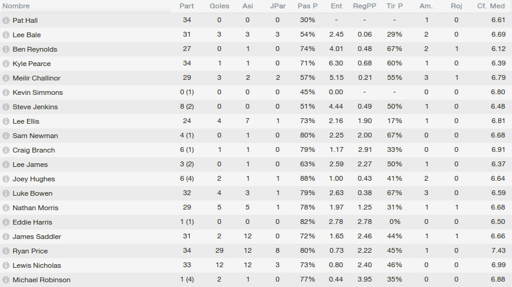Select the Luke Bowen row
The width and height of the screenshot is (512, 287).
click(256, 193)
